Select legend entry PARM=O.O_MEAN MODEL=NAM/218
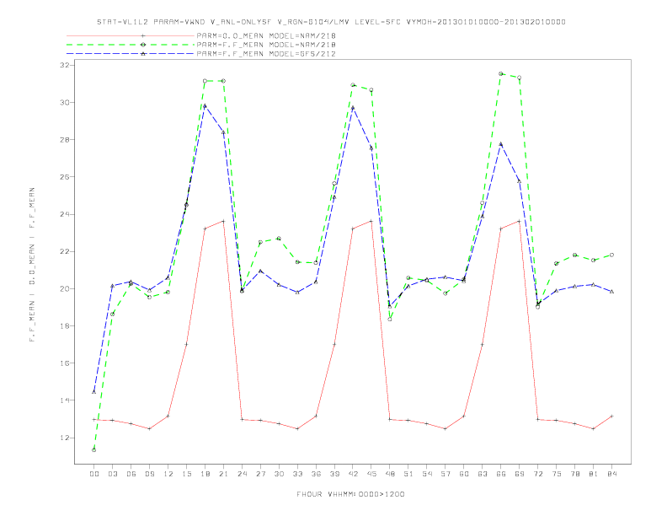Image resolution: width=667 pixels, height=516 pixels. click(266, 35)
